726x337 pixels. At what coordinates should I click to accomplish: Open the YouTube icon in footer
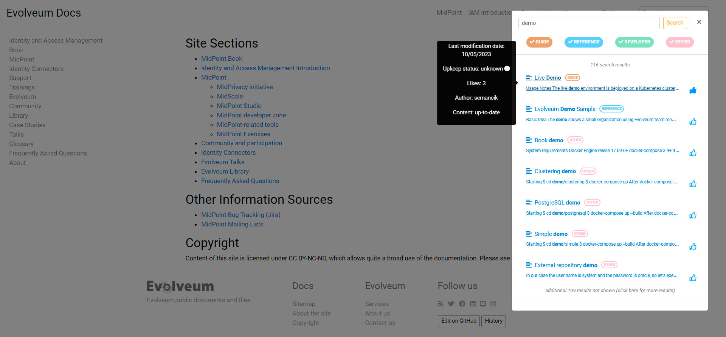click(x=483, y=303)
